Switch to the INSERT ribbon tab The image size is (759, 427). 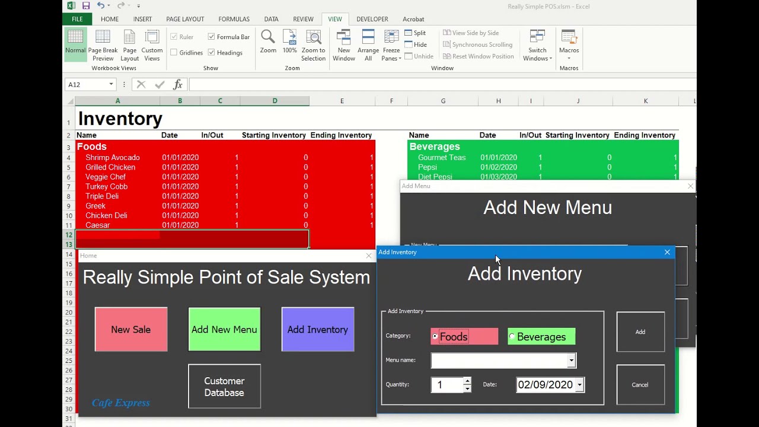coord(142,19)
